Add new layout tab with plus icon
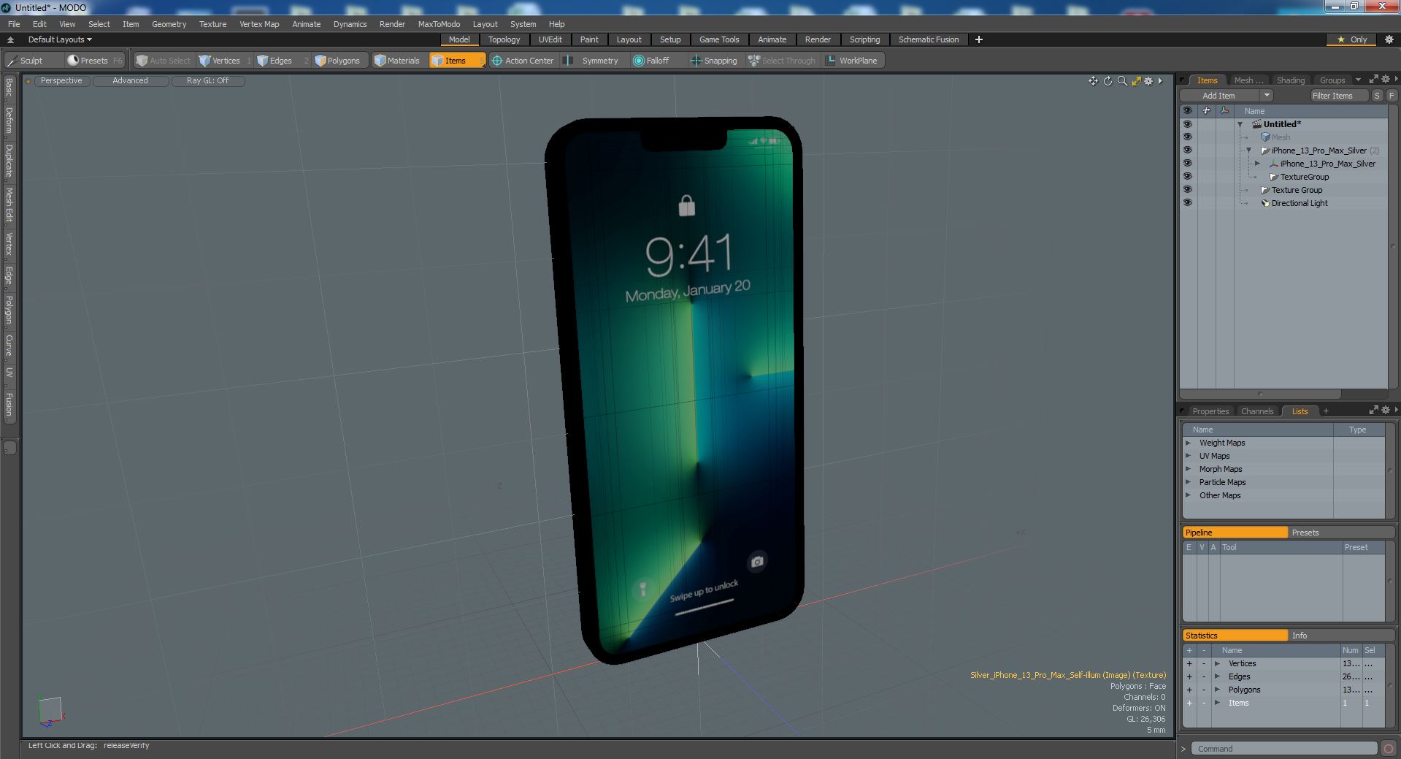 pos(979,39)
